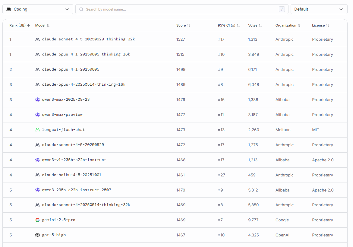Viewport: 353px width, 247px height.
Task: Sort by License column arrows
Action: [328, 25]
